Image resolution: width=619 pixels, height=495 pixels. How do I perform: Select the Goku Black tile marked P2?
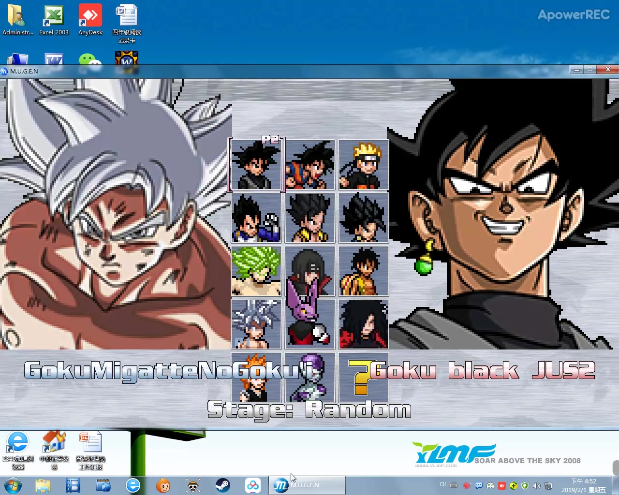[x=256, y=165]
